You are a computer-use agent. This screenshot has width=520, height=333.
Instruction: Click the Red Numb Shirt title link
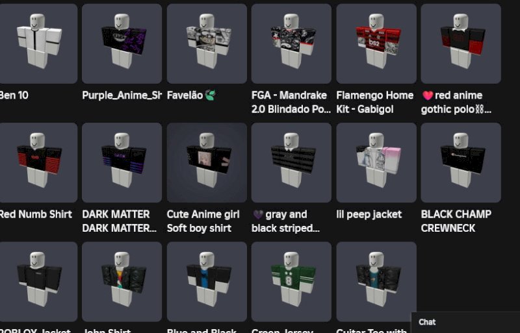click(x=36, y=214)
